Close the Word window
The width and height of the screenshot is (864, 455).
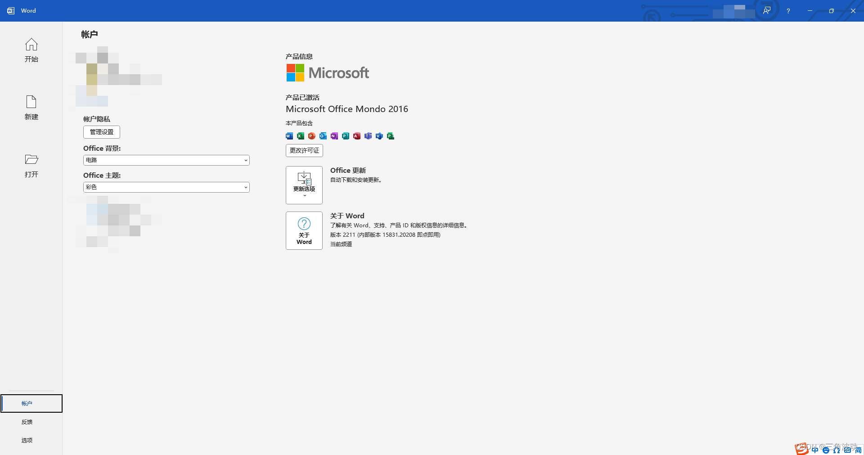[x=853, y=11]
